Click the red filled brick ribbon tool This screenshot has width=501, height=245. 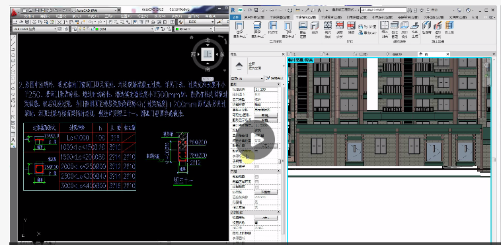point(351,28)
